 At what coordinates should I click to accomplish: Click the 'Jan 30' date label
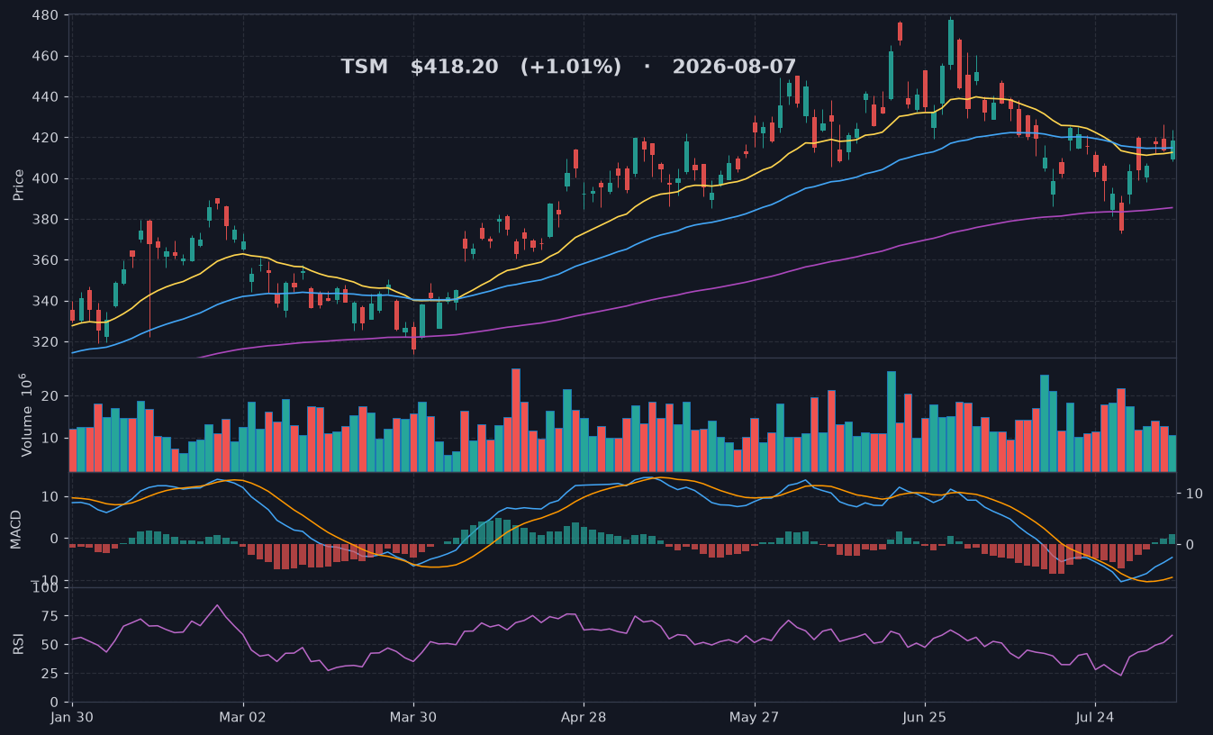[x=72, y=719]
